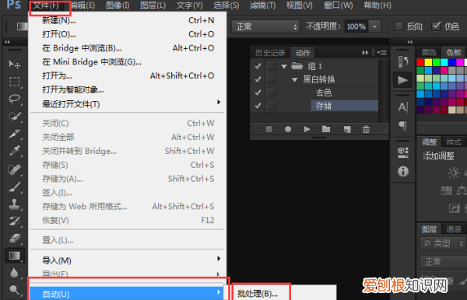The image size is (467, 300).
Task: Toggle checkmark for 存储 step
Action: pyautogui.click(x=258, y=106)
